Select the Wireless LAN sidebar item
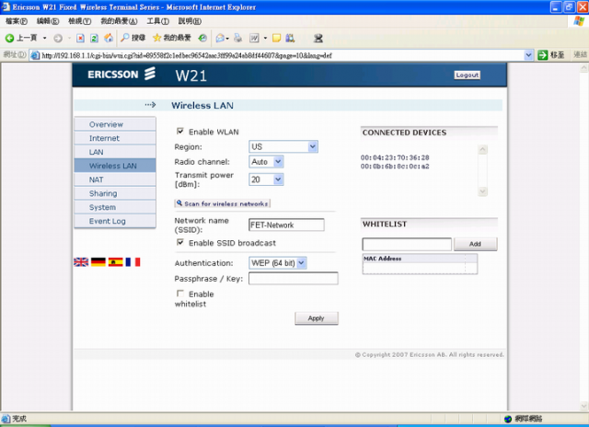Viewport: 589px width, 427px height. point(115,166)
